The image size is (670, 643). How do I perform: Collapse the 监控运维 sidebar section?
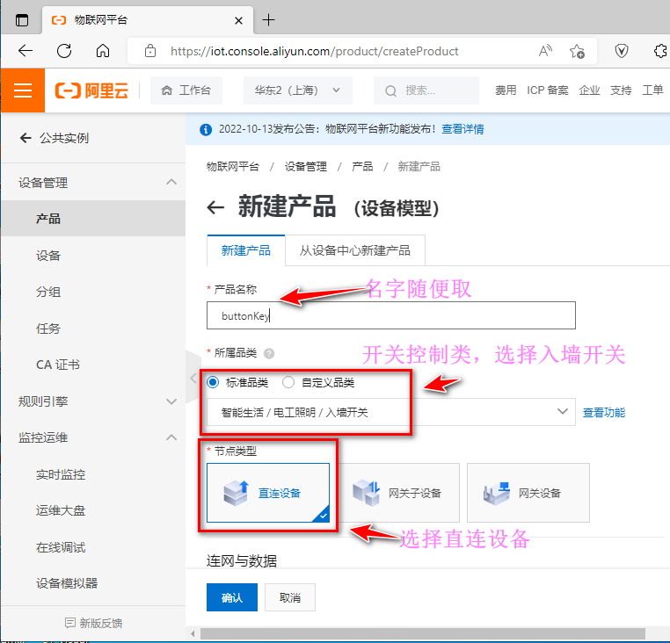pyautogui.click(x=93, y=437)
